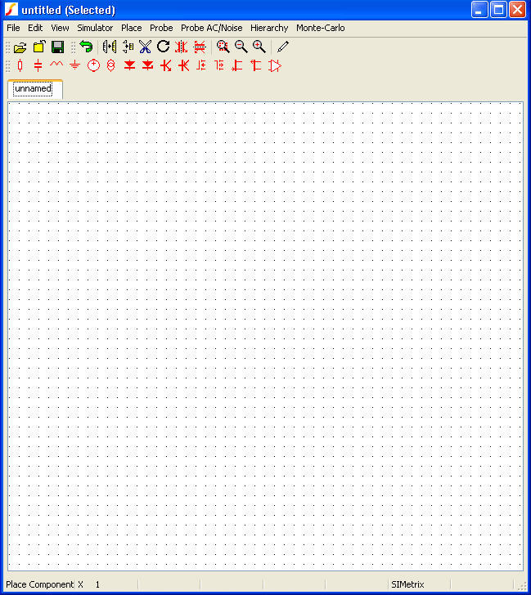Place a resistor from the component toolbar
The width and height of the screenshot is (531, 595).
[20, 65]
